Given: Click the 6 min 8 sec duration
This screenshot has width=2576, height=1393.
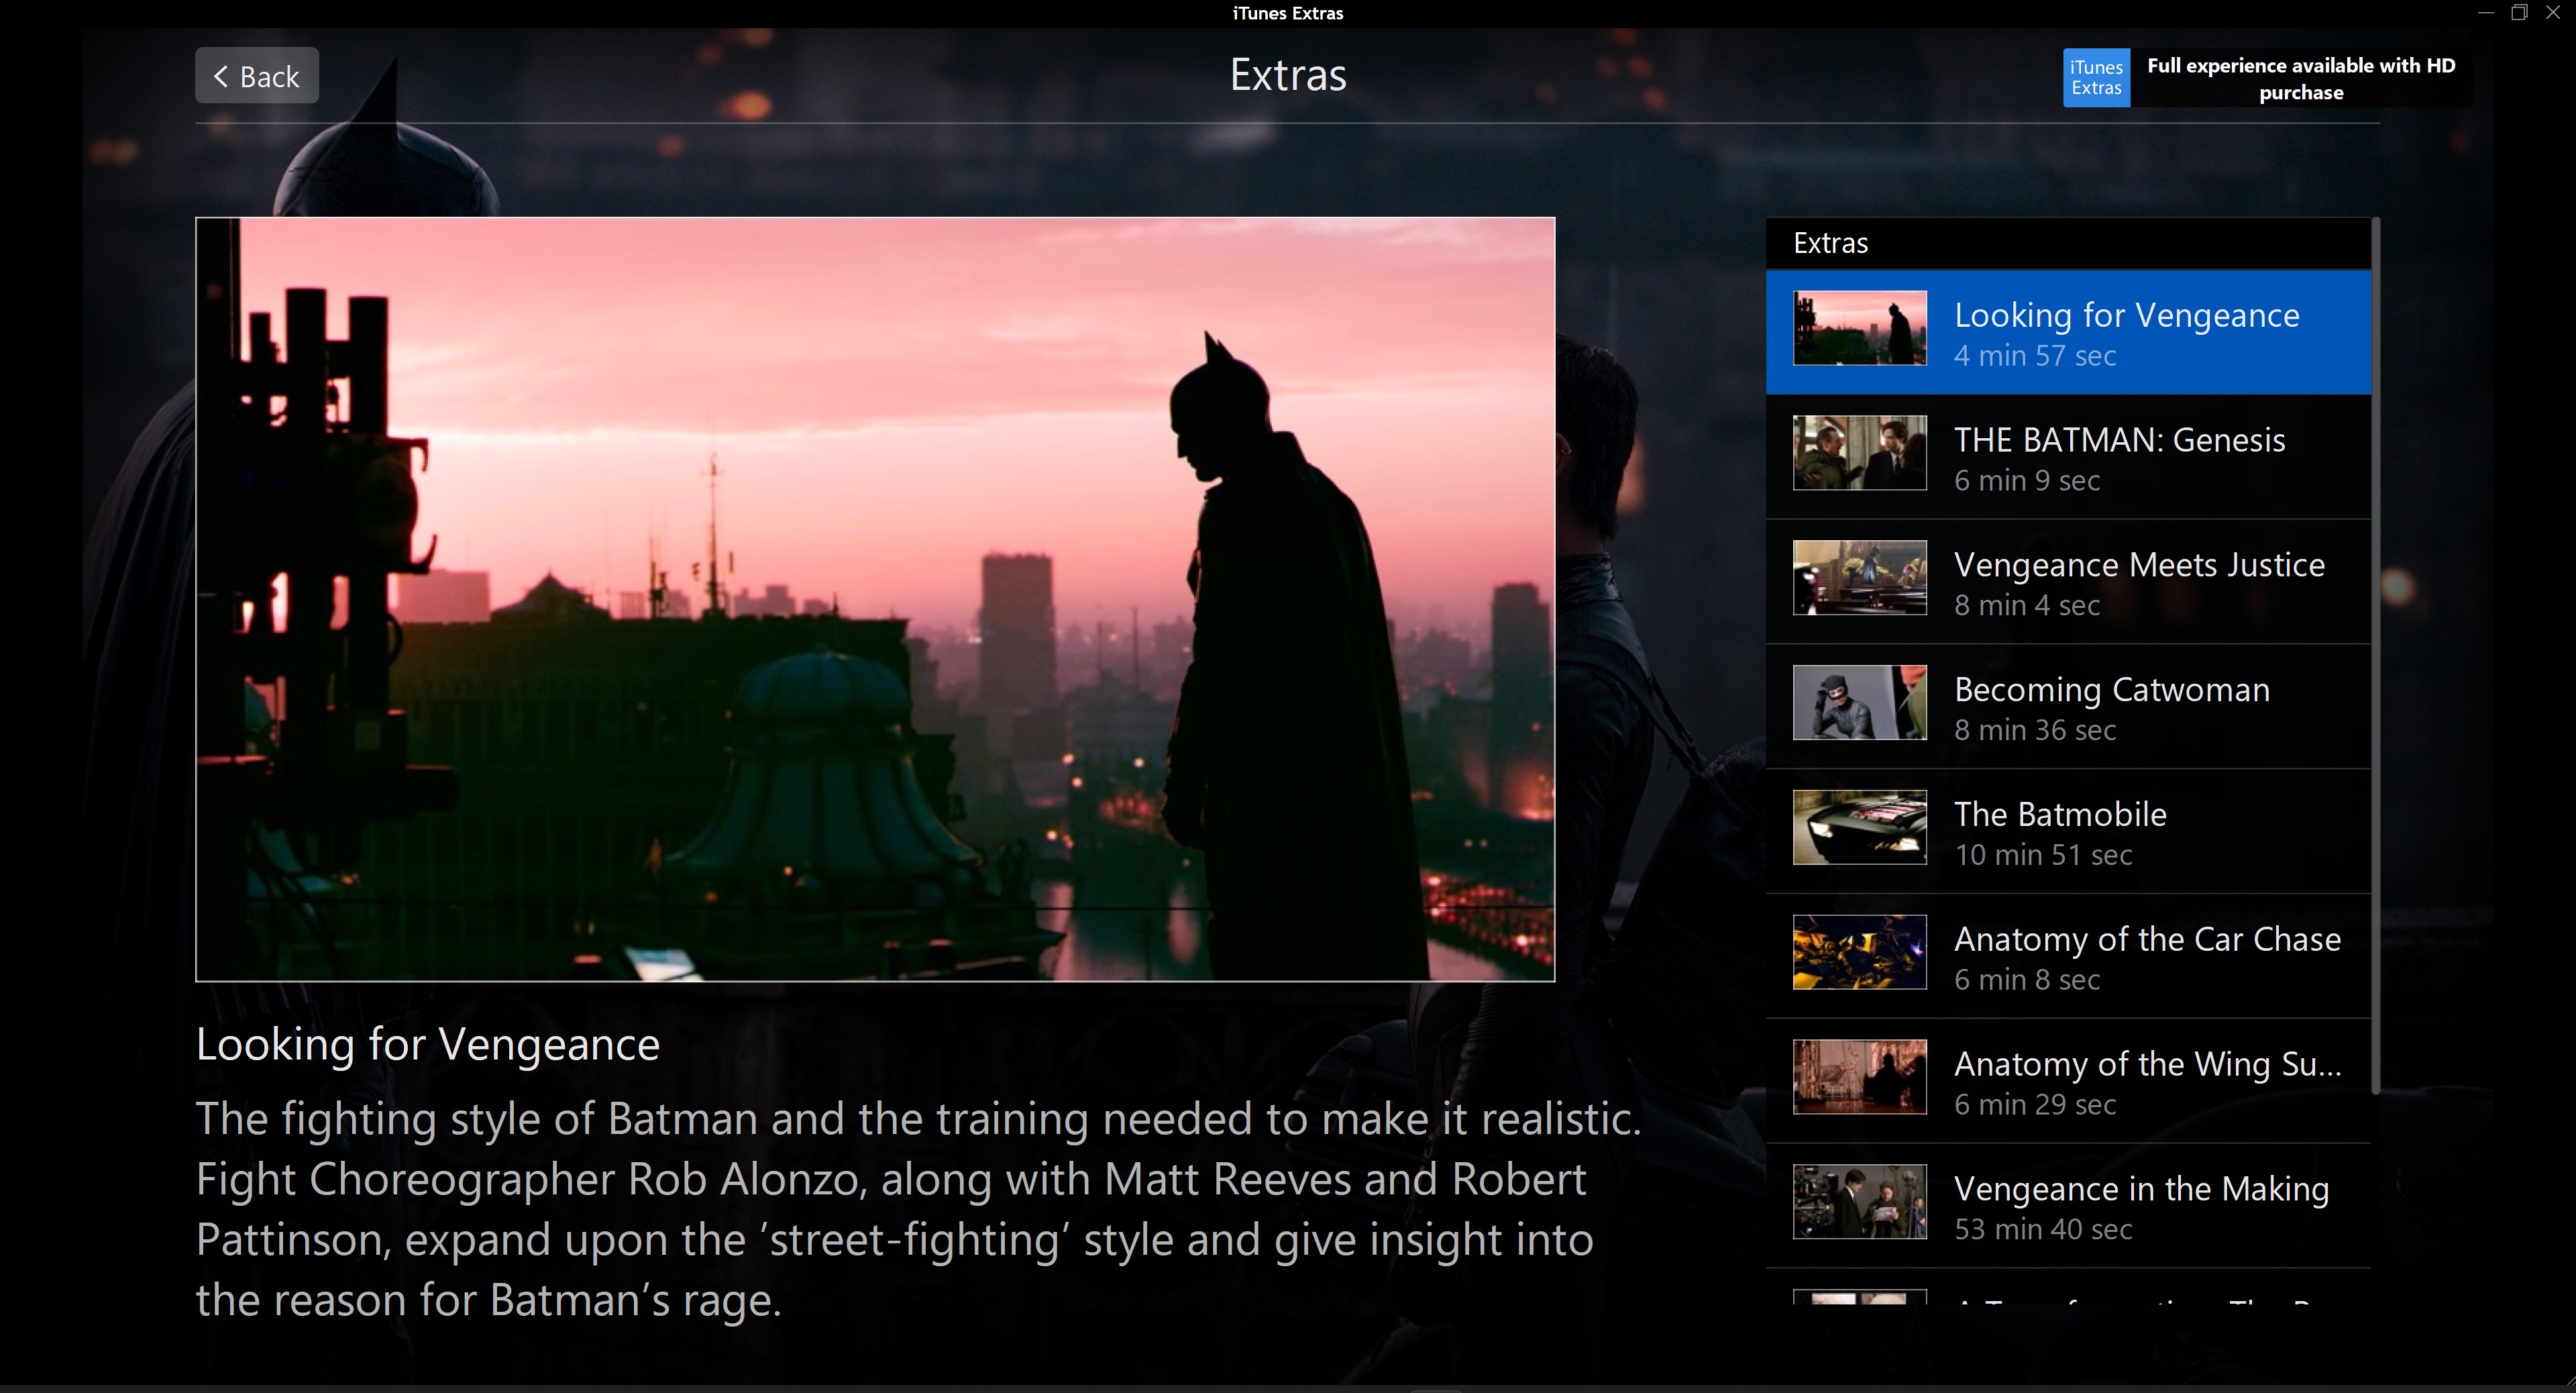Looking at the screenshot, I should [2027, 981].
